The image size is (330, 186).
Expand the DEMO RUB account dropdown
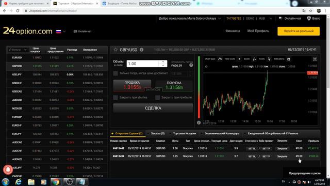pos(271,19)
